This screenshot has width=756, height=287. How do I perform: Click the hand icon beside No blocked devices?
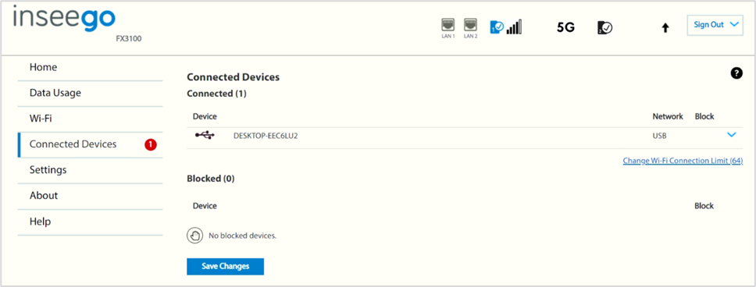click(194, 236)
